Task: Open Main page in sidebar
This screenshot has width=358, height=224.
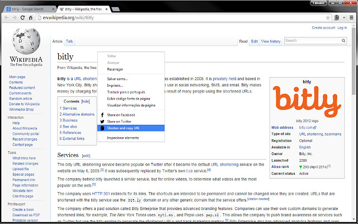Action: point(17,77)
